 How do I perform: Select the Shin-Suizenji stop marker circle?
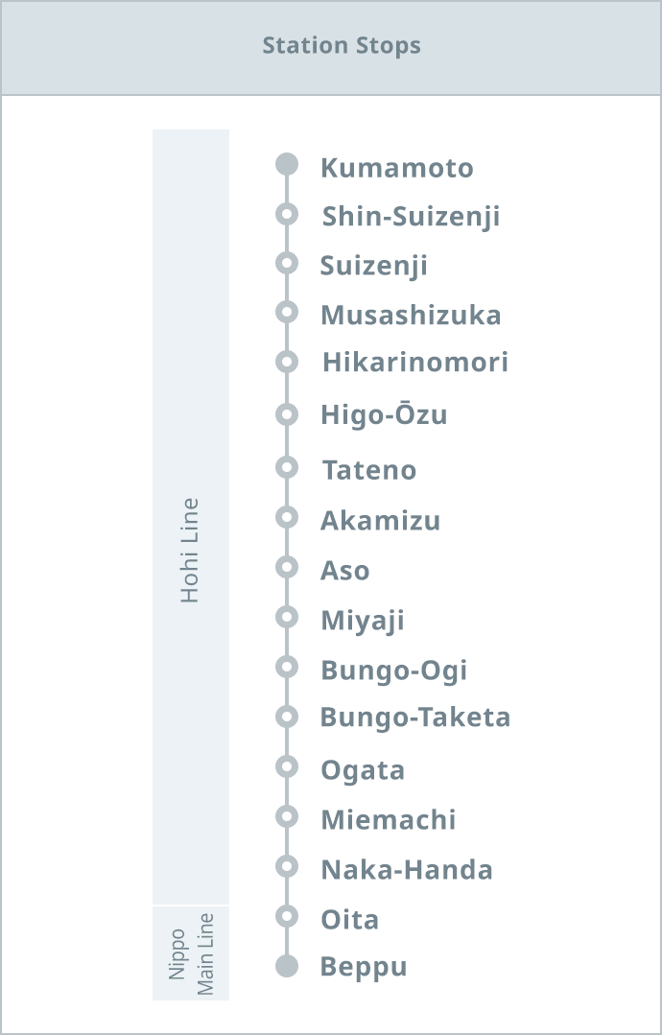tap(287, 214)
